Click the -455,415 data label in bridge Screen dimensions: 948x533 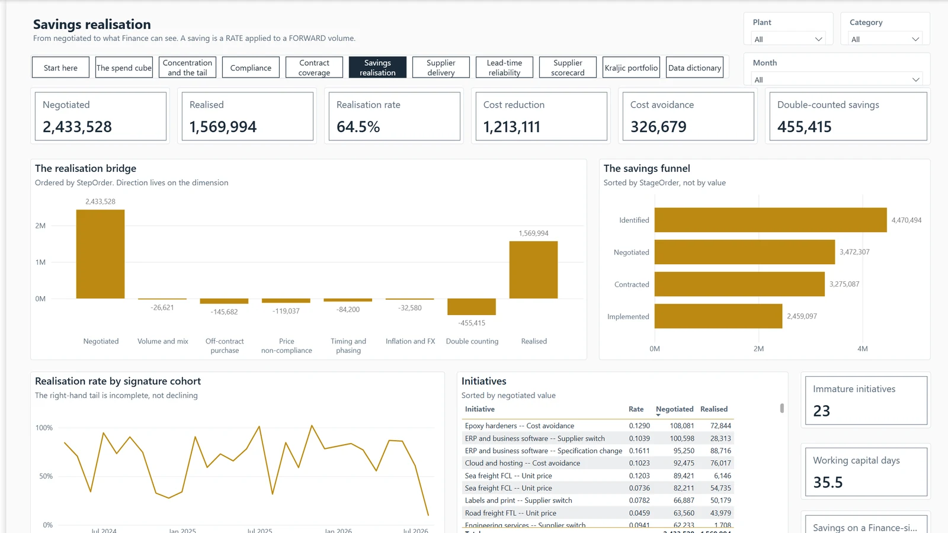472,323
